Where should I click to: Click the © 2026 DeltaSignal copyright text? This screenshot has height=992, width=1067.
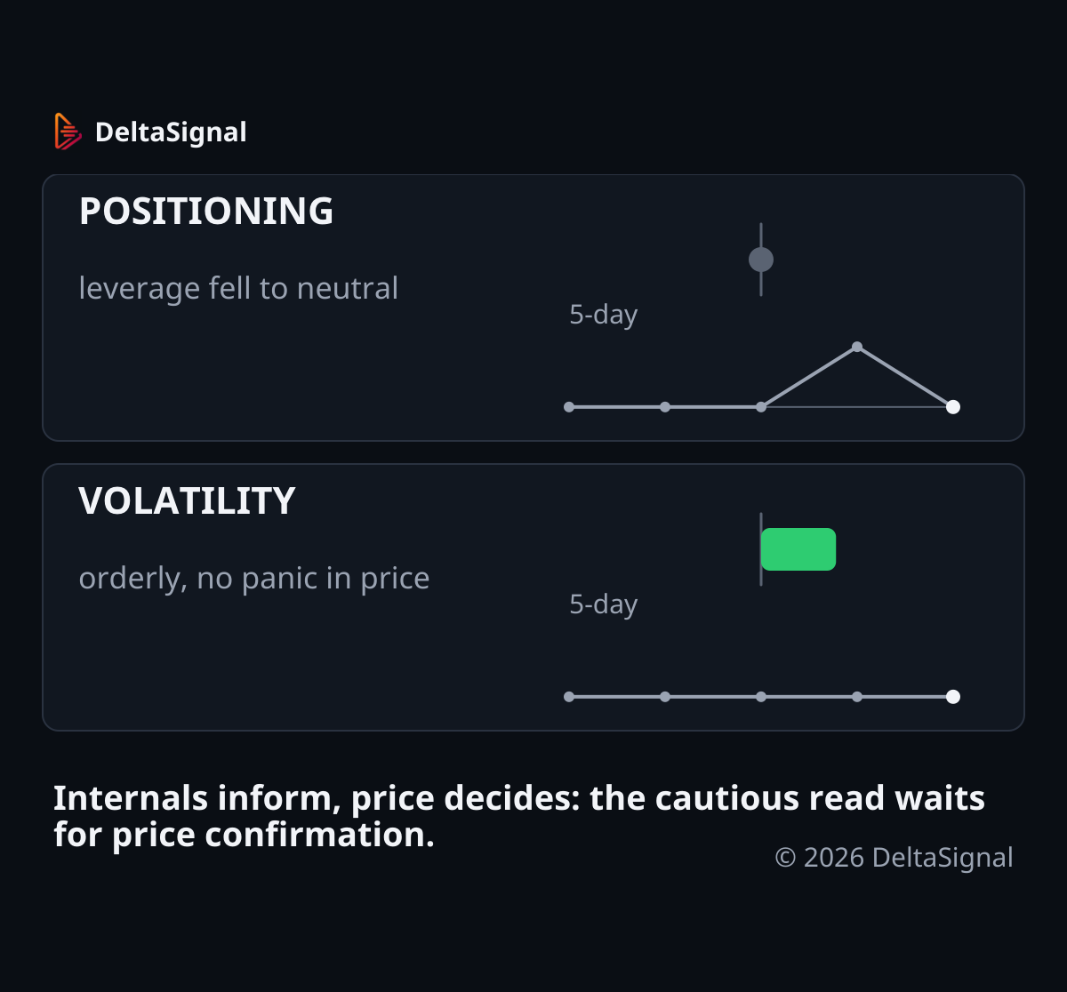(894, 857)
